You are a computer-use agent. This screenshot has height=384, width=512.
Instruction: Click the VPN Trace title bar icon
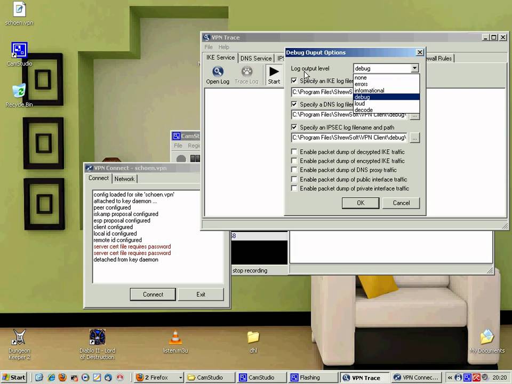206,37
